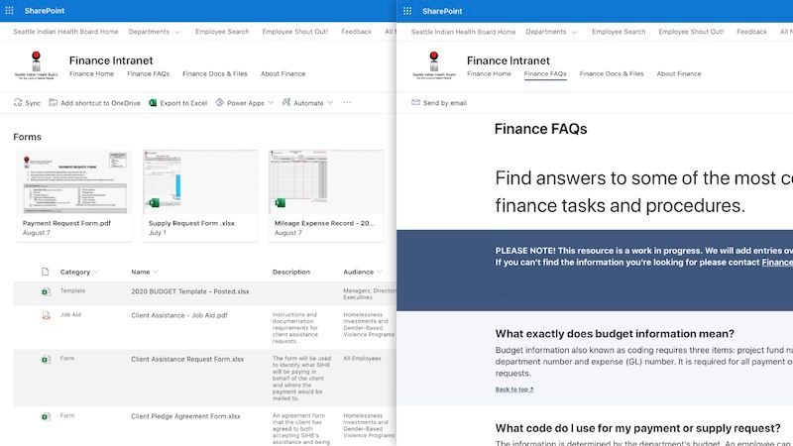
Task: Click Excel icon for Client Pledge Agreement Form
Action: [46, 416]
